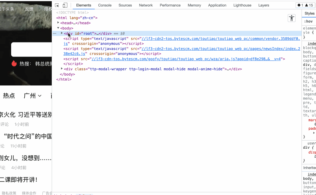
Task: Open the 二课即将开讲 headline
Action: click(19, 180)
